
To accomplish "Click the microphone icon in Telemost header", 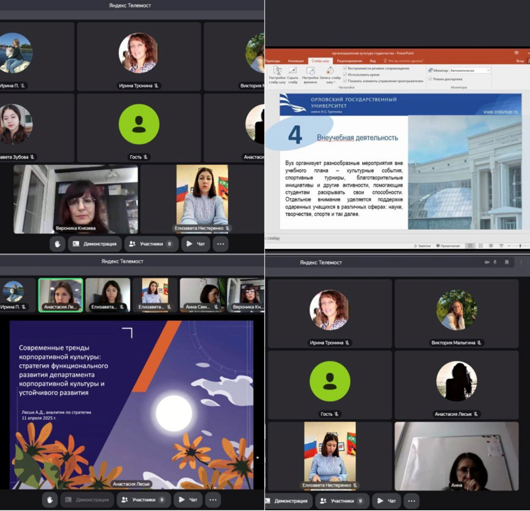I will [496, 262].
